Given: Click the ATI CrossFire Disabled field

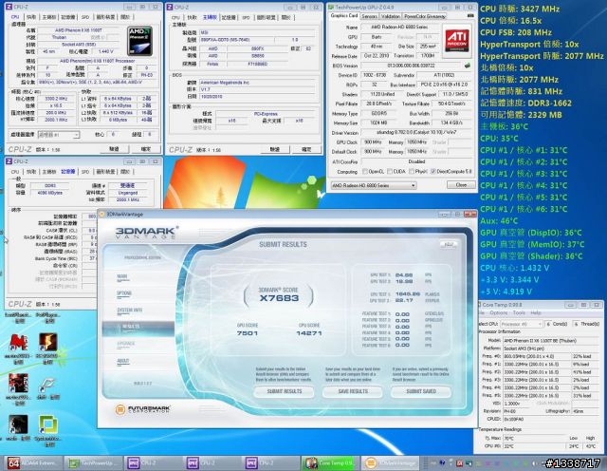Looking at the screenshot, I should pos(415,161).
